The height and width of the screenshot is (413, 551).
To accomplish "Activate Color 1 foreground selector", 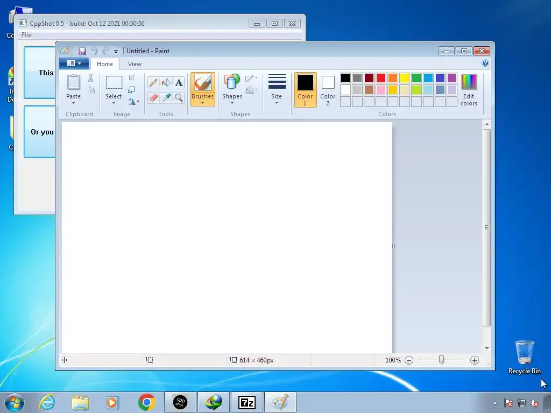I will tap(306, 90).
